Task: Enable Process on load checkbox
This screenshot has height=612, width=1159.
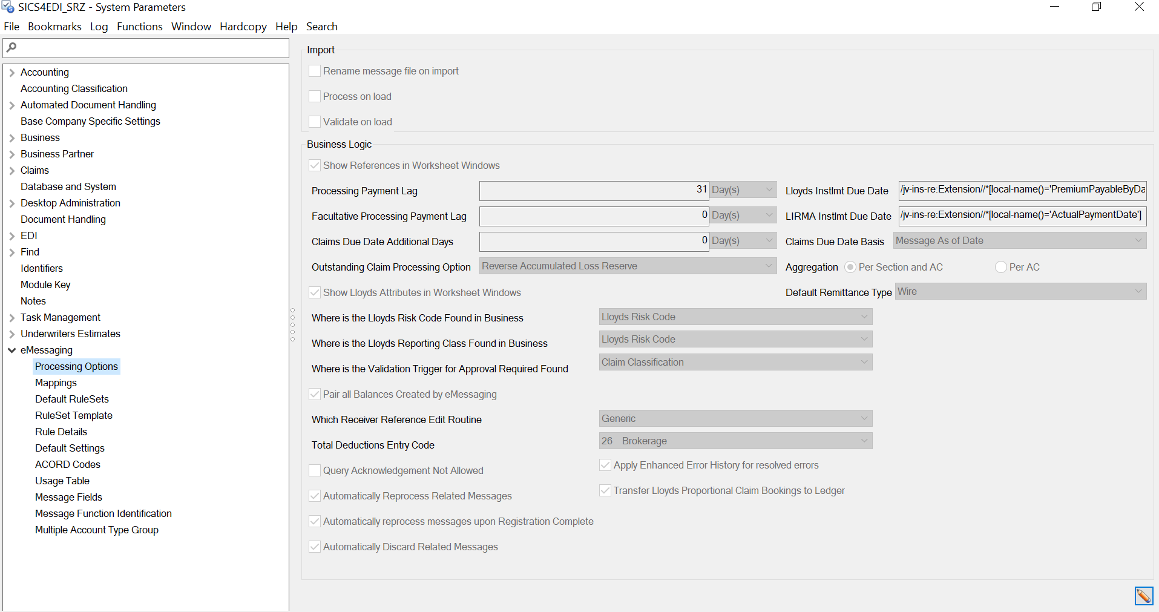Action: (x=315, y=96)
